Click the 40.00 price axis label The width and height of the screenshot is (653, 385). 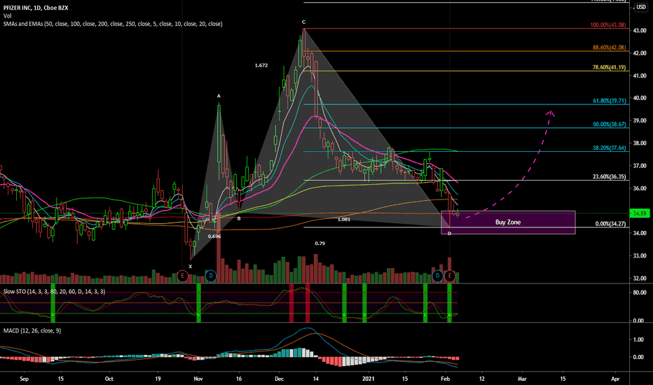(640, 98)
